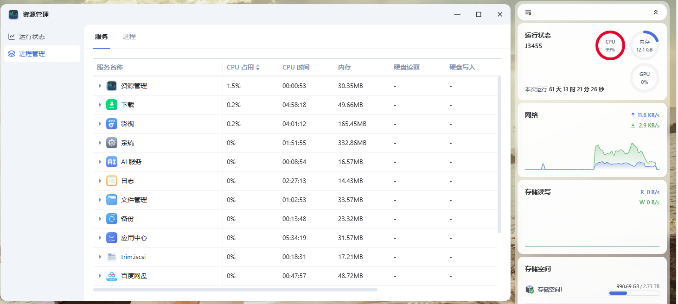Viewport: 678px width, 304px height.
Task: Click the AI 服务 app icon
Action: (111, 161)
